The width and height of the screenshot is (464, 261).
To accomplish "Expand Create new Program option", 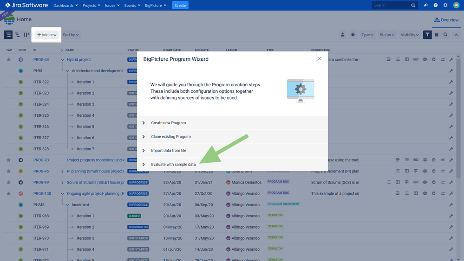I will [232, 123].
